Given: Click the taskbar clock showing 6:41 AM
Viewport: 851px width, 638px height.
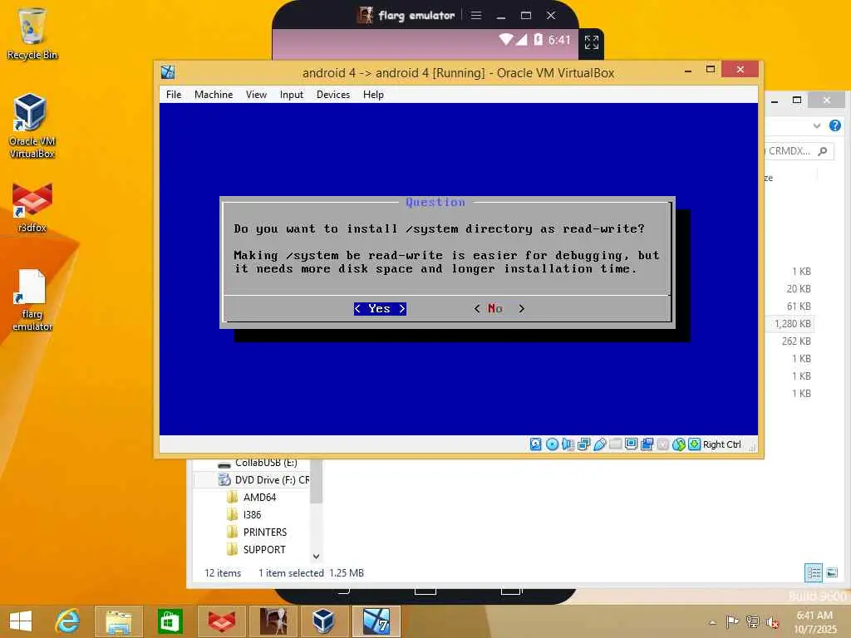Looking at the screenshot, I should 814,621.
